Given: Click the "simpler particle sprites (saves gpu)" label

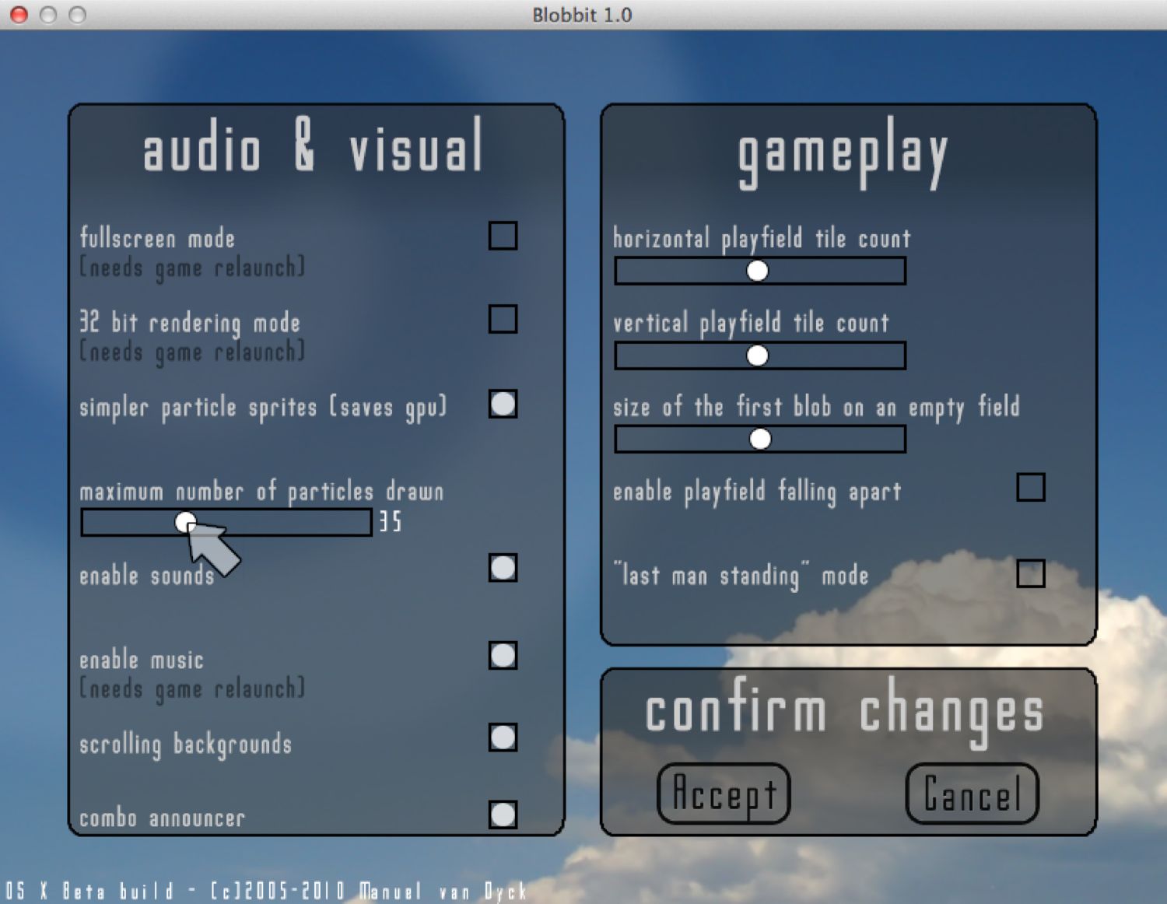Looking at the screenshot, I should [264, 408].
